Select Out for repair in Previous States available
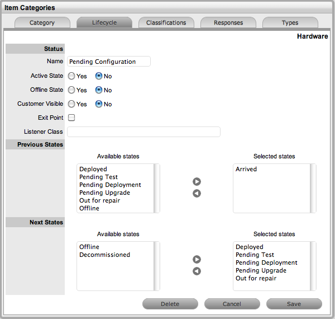 (x=99, y=200)
